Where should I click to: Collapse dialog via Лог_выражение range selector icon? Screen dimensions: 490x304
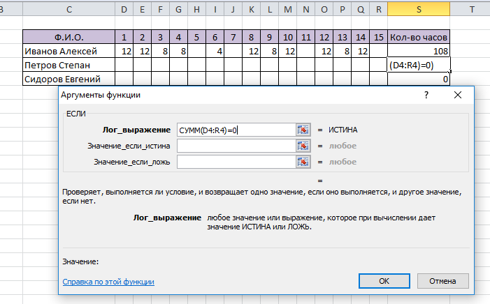(303, 130)
